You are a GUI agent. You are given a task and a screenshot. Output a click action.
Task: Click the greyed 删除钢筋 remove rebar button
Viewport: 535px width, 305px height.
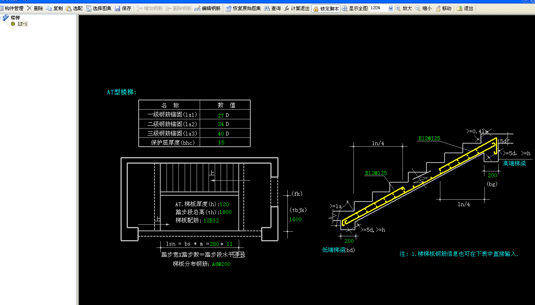point(178,8)
